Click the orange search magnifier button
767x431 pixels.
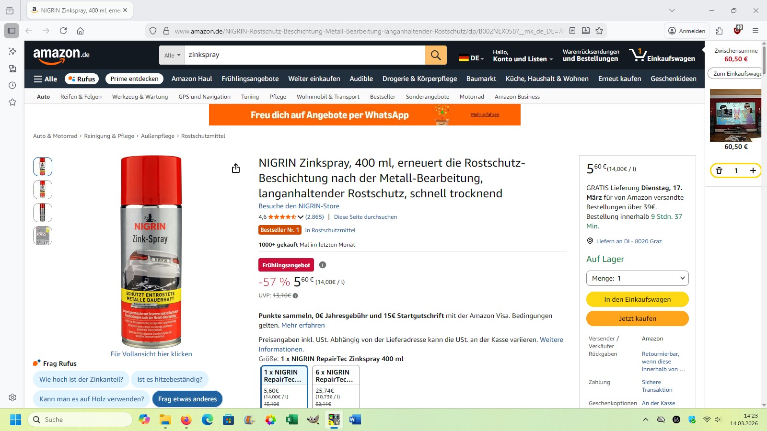(x=436, y=55)
